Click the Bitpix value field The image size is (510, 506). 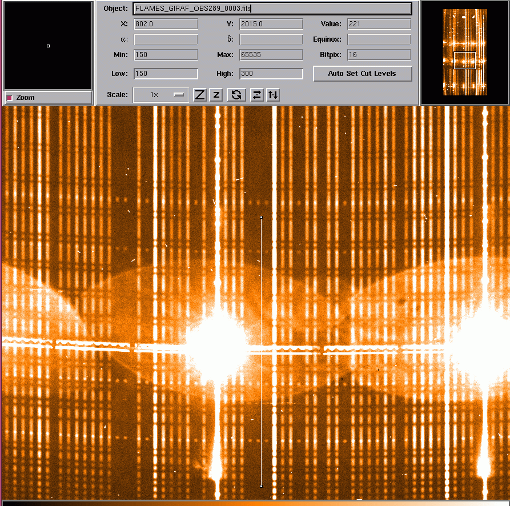click(379, 55)
